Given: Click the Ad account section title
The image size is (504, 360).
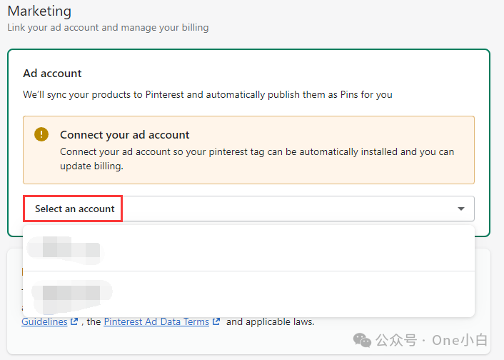Looking at the screenshot, I should coord(52,73).
